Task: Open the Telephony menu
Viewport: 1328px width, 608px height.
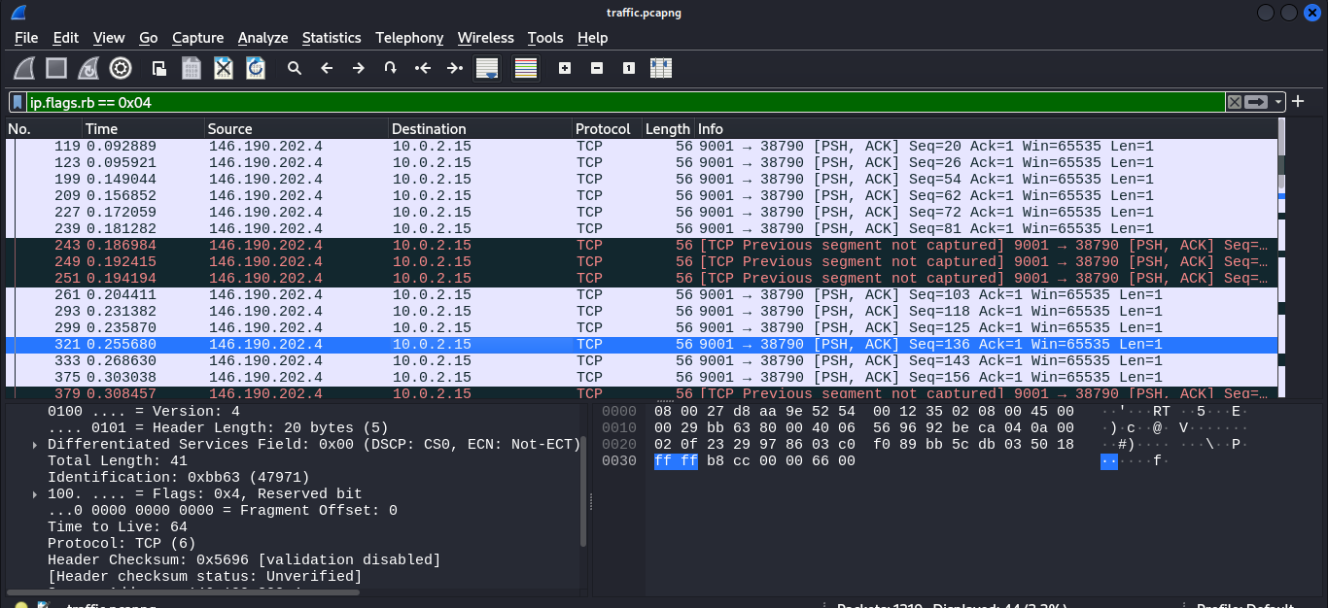Action: tap(409, 38)
